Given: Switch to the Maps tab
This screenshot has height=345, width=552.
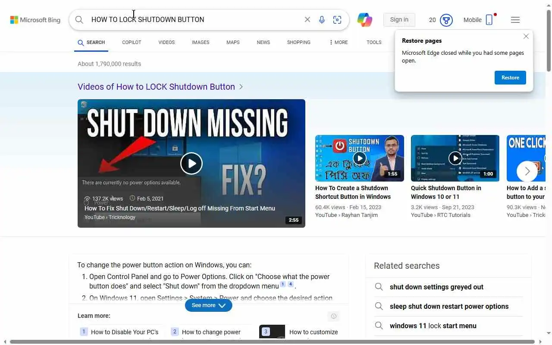Looking at the screenshot, I should click(233, 42).
